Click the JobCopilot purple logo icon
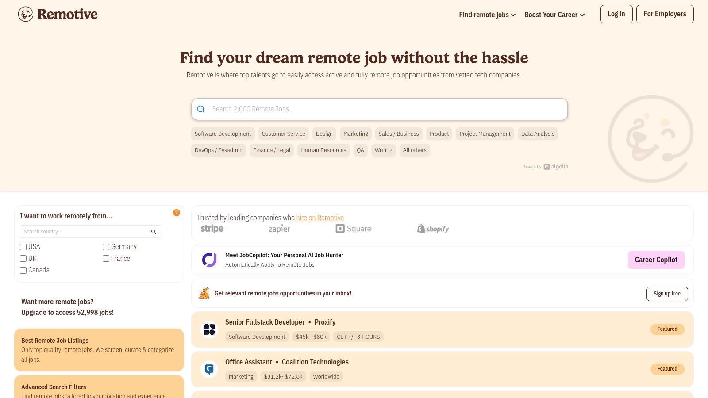Screen dimensions: 708x398 209,260
